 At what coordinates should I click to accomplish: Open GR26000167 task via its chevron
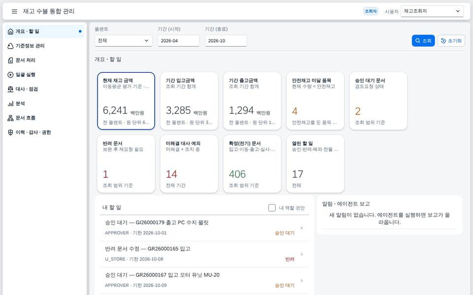click(x=302, y=280)
